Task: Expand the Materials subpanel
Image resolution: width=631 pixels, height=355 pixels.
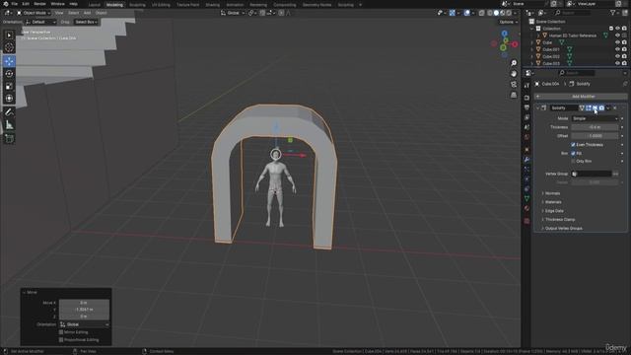Action: point(553,202)
